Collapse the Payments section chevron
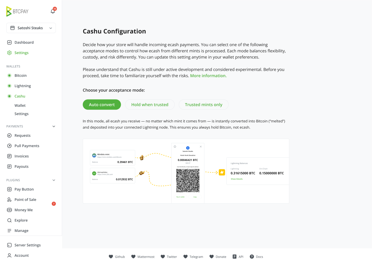372x265 pixels. 54,126
